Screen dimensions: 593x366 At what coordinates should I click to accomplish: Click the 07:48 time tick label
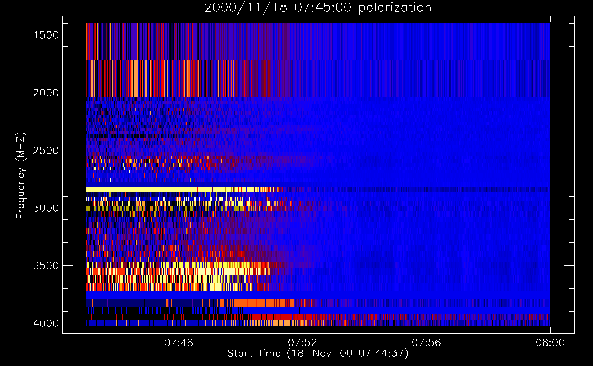179,343
